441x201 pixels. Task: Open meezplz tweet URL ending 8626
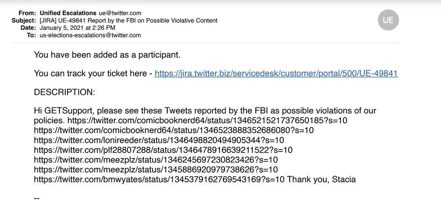pyautogui.click(x=156, y=169)
